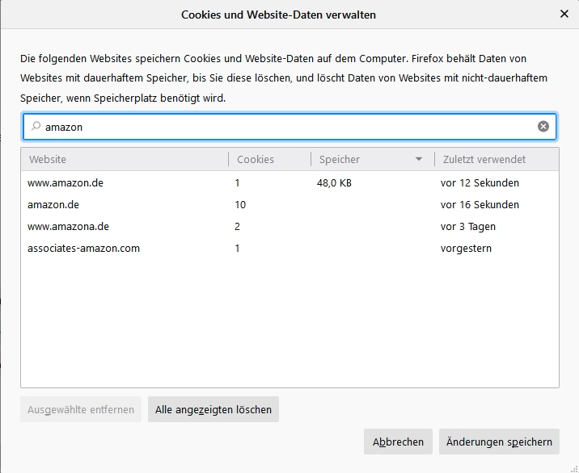
Task: Sort by Cookies column header
Action: [269, 159]
